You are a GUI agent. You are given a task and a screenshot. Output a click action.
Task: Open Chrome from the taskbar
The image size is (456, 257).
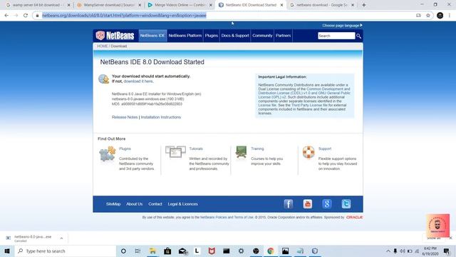tap(271, 251)
